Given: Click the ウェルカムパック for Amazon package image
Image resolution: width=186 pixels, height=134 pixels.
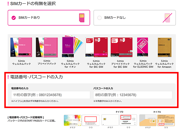Looking at the screenshot, I should coord(165,47).
